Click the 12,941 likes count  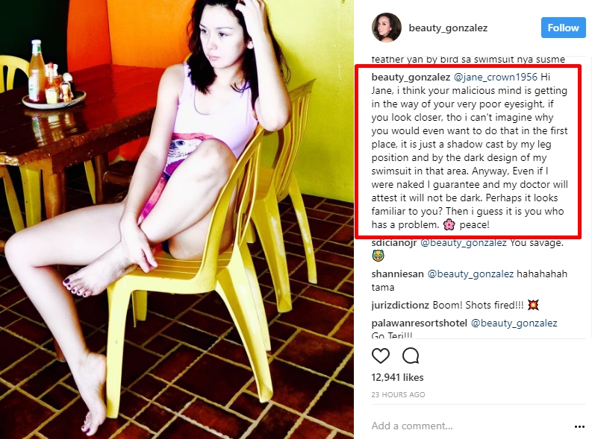point(398,378)
